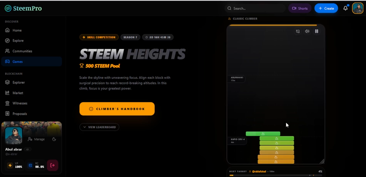Click the search input field
This screenshot has height=177, width=366.
coord(255,8)
